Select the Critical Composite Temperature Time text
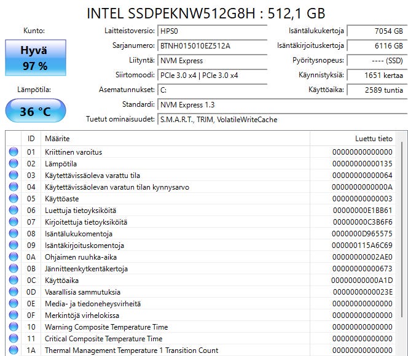408x356 pixels. click(104, 339)
